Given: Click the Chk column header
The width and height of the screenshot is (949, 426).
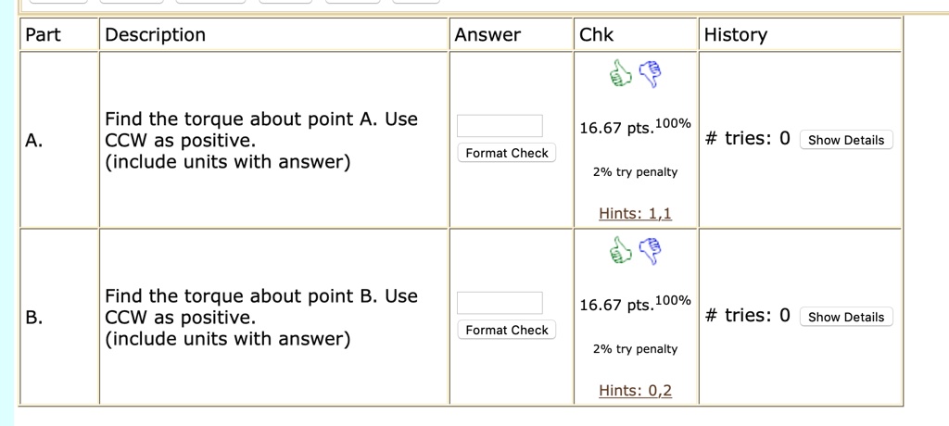Looking at the screenshot, I should click(x=596, y=35).
